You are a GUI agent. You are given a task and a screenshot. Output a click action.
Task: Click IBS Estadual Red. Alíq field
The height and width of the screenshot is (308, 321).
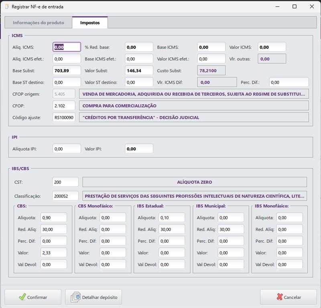(x=171, y=229)
